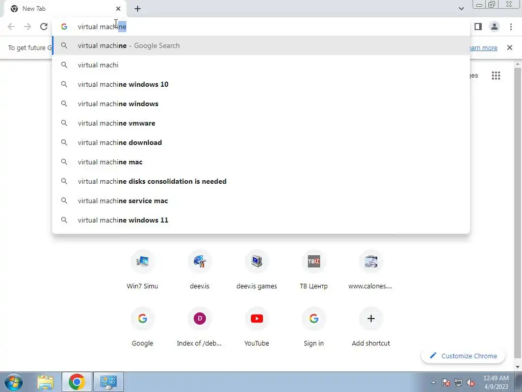Open the deev.is games shortcut
522x392 pixels.
[257, 270]
